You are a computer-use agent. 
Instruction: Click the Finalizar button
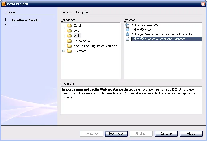click(141, 134)
